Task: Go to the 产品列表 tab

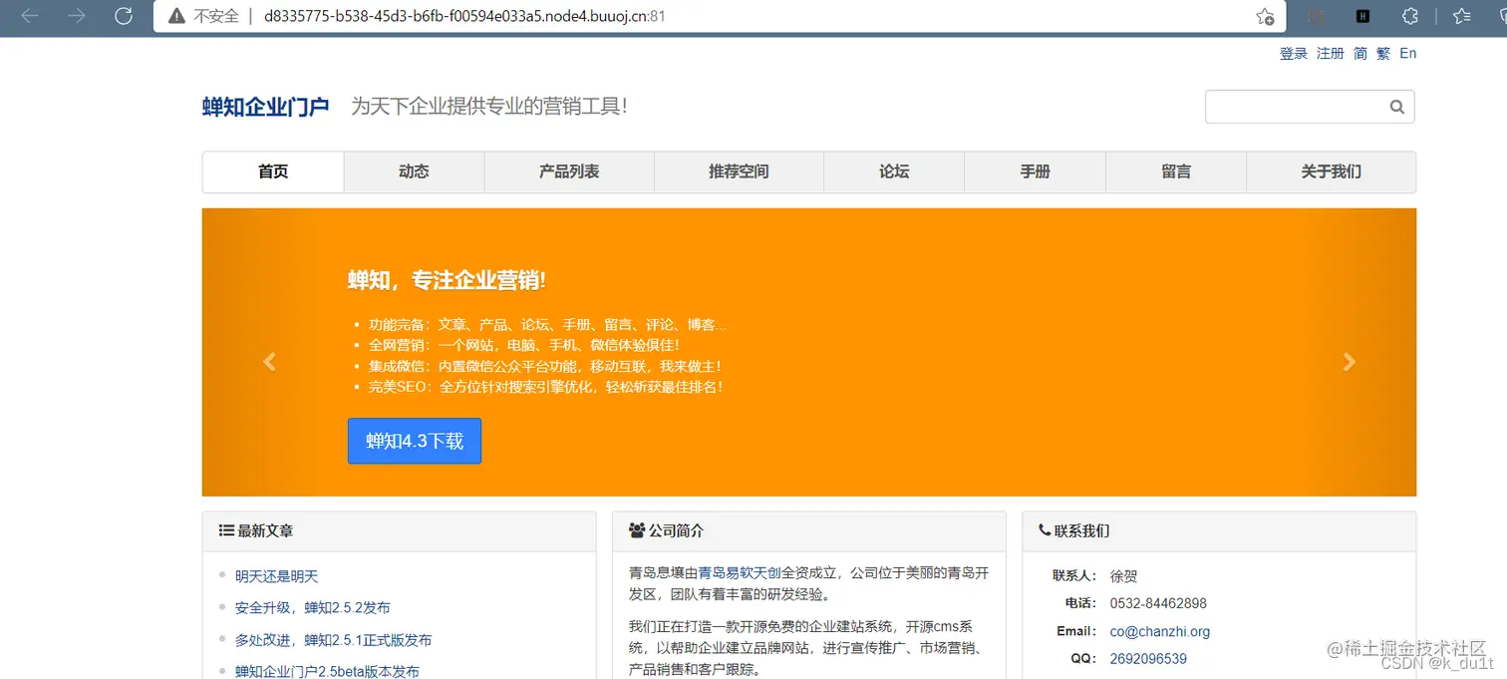Action: (x=569, y=171)
